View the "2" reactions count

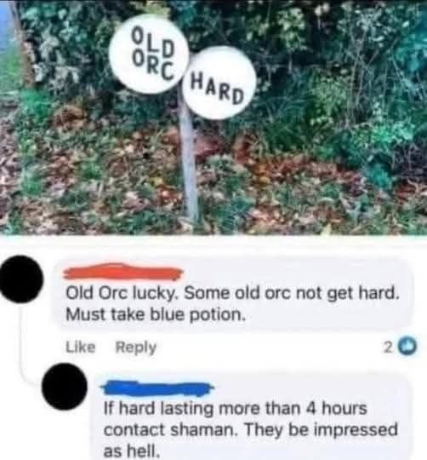[388, 348]
